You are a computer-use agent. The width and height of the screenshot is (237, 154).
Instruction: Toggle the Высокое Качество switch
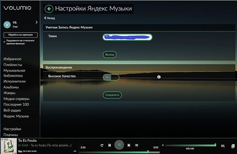tap(111, 77)
